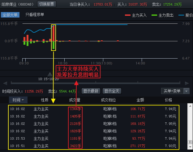Click the 7.99 price axis label
Image resolution: width=193 pixels, height=152 pixels.
click(x=186, y=24)
